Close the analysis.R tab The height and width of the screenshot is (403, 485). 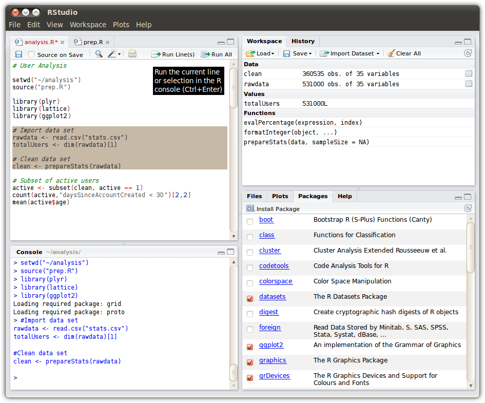coord(63,43)
